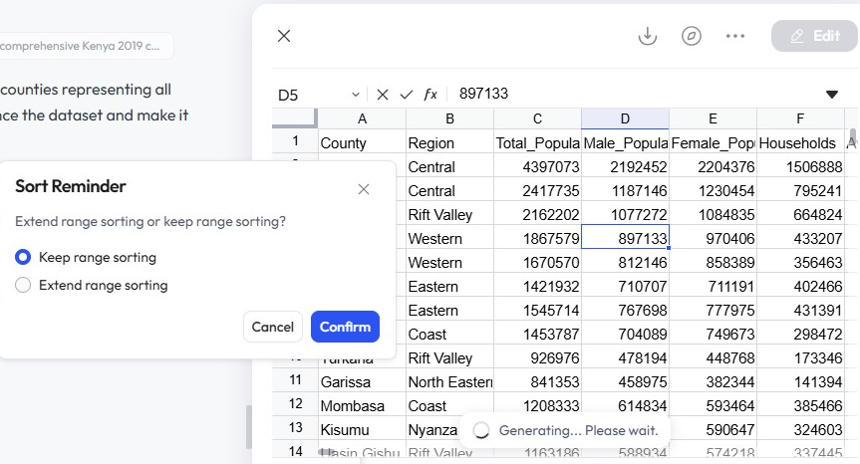Select column D header
This screenshot has width=860, height=464.
pos(625,119)
